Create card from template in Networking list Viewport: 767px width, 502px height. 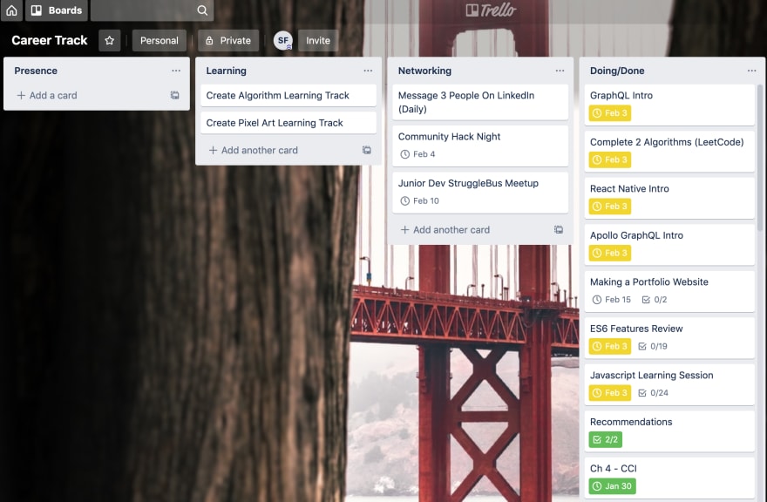[558, 229]
